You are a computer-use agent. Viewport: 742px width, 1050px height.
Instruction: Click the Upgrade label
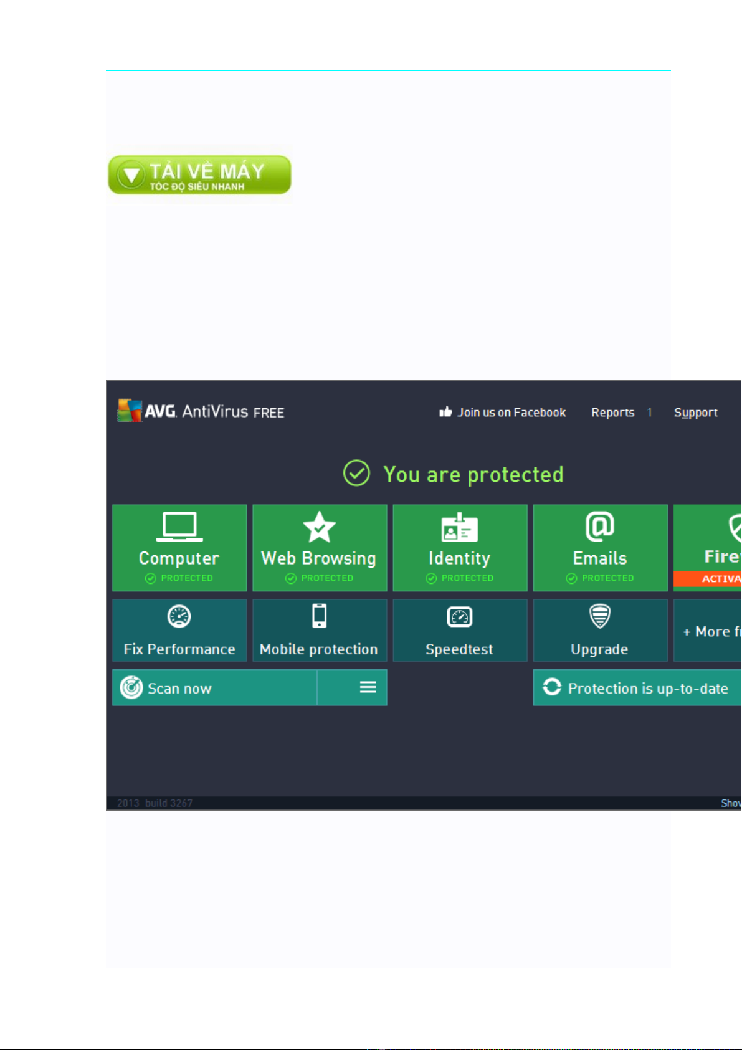tap(599, 650)
